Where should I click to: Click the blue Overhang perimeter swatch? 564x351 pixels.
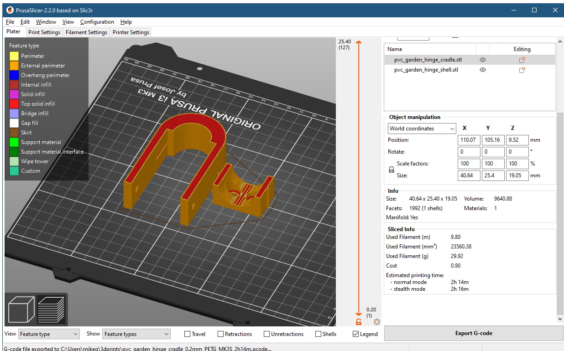pos(14,75)
